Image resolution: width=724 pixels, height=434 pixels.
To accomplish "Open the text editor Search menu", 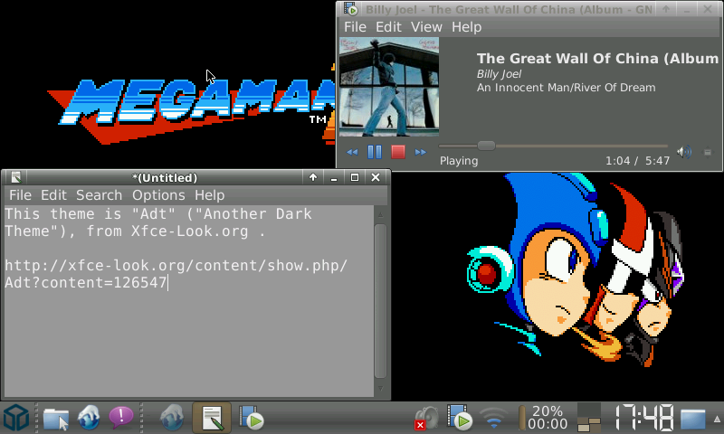I will (99, 195).
